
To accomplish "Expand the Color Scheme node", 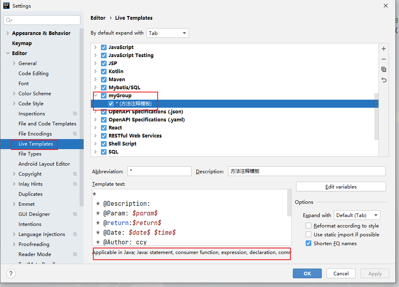I will (14, 94).
